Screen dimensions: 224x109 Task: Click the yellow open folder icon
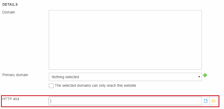214,101
